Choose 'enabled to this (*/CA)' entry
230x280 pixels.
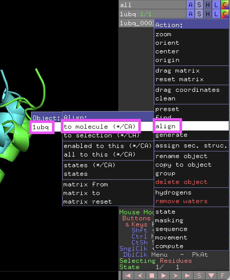(108, 146)
